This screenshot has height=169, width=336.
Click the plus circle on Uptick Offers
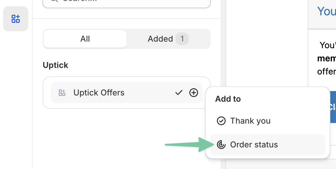coord(194,93)
